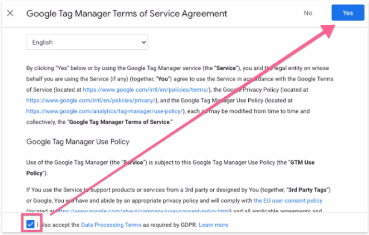Click the dialog title Google Tag Manager Terms
The height and width of the screenshot is (235, 369).
(x=127, y=13)
